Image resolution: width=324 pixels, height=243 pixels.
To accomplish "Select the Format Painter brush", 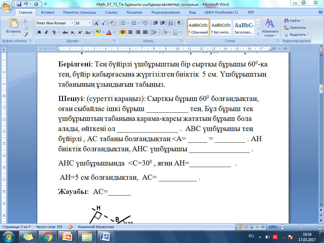I will (x=25, y=34).
